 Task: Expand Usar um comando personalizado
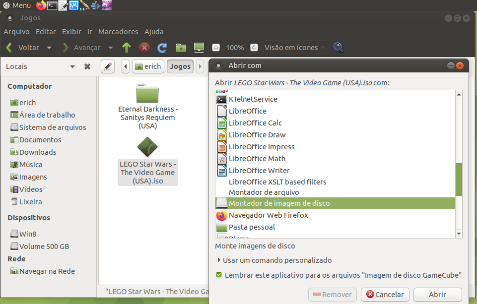(274, 260)
